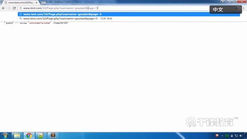Choose the Baidu search suggestion row
Viewport: 247px width, 139px height.
click(x=129, y=19)
